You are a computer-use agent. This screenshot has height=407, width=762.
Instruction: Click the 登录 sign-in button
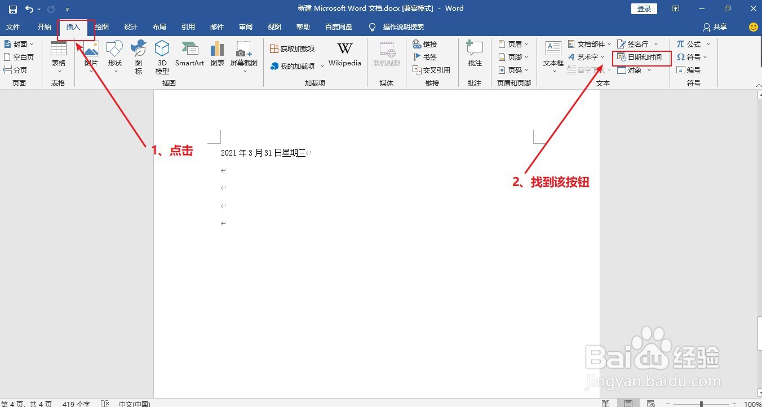tap(644, 8)
